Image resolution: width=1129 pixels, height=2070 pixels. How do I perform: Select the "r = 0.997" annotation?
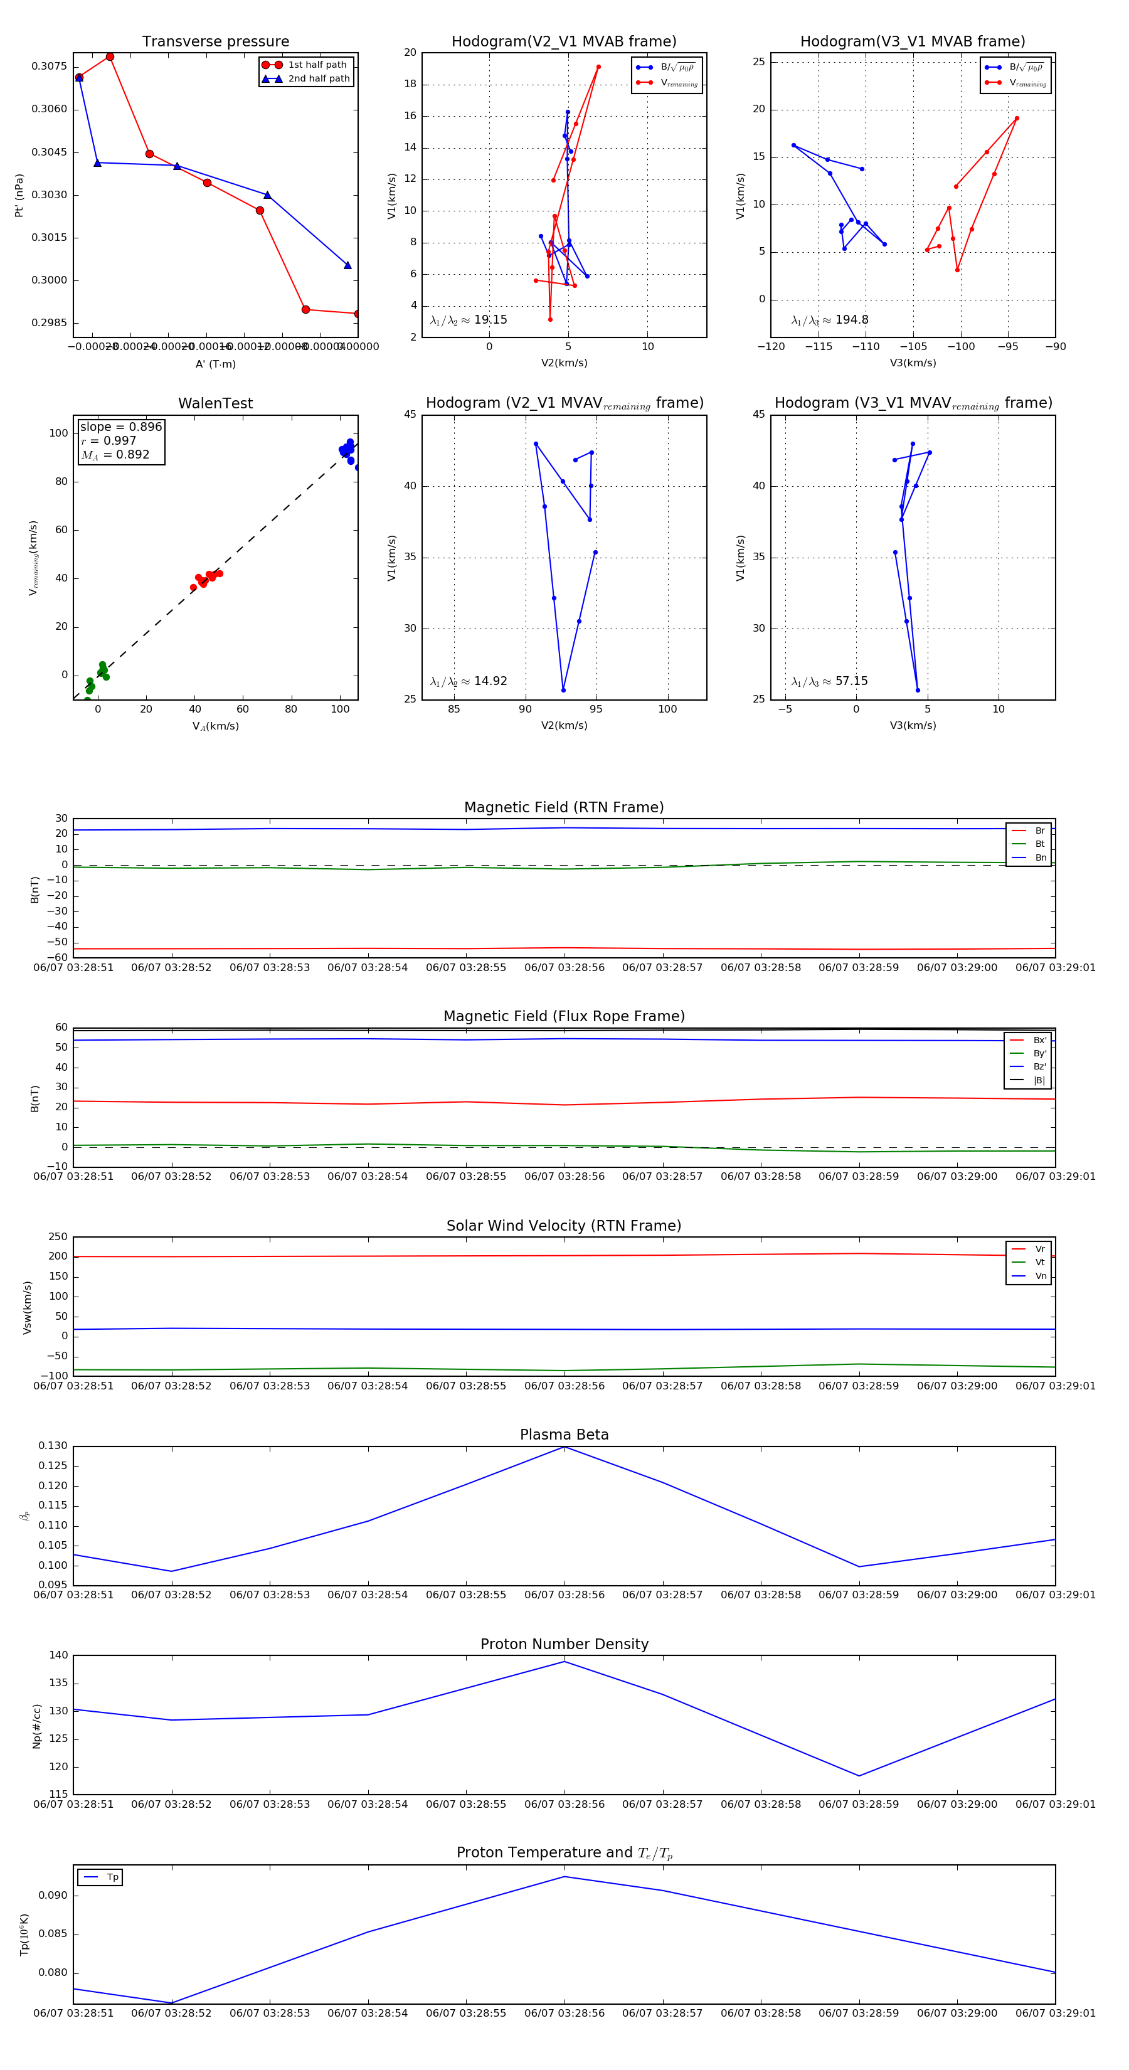[x=108, y=440]
